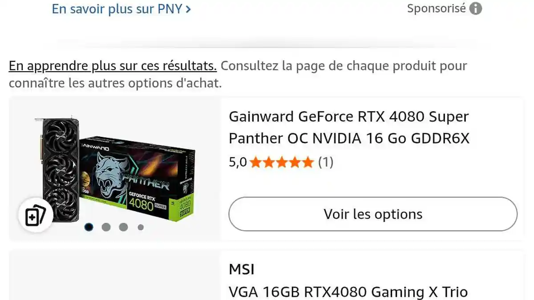The image size is (534, 300).
Task: Open the Gainward GeForce RTX 4080 Super title
Action: click(x=349, y=128)
